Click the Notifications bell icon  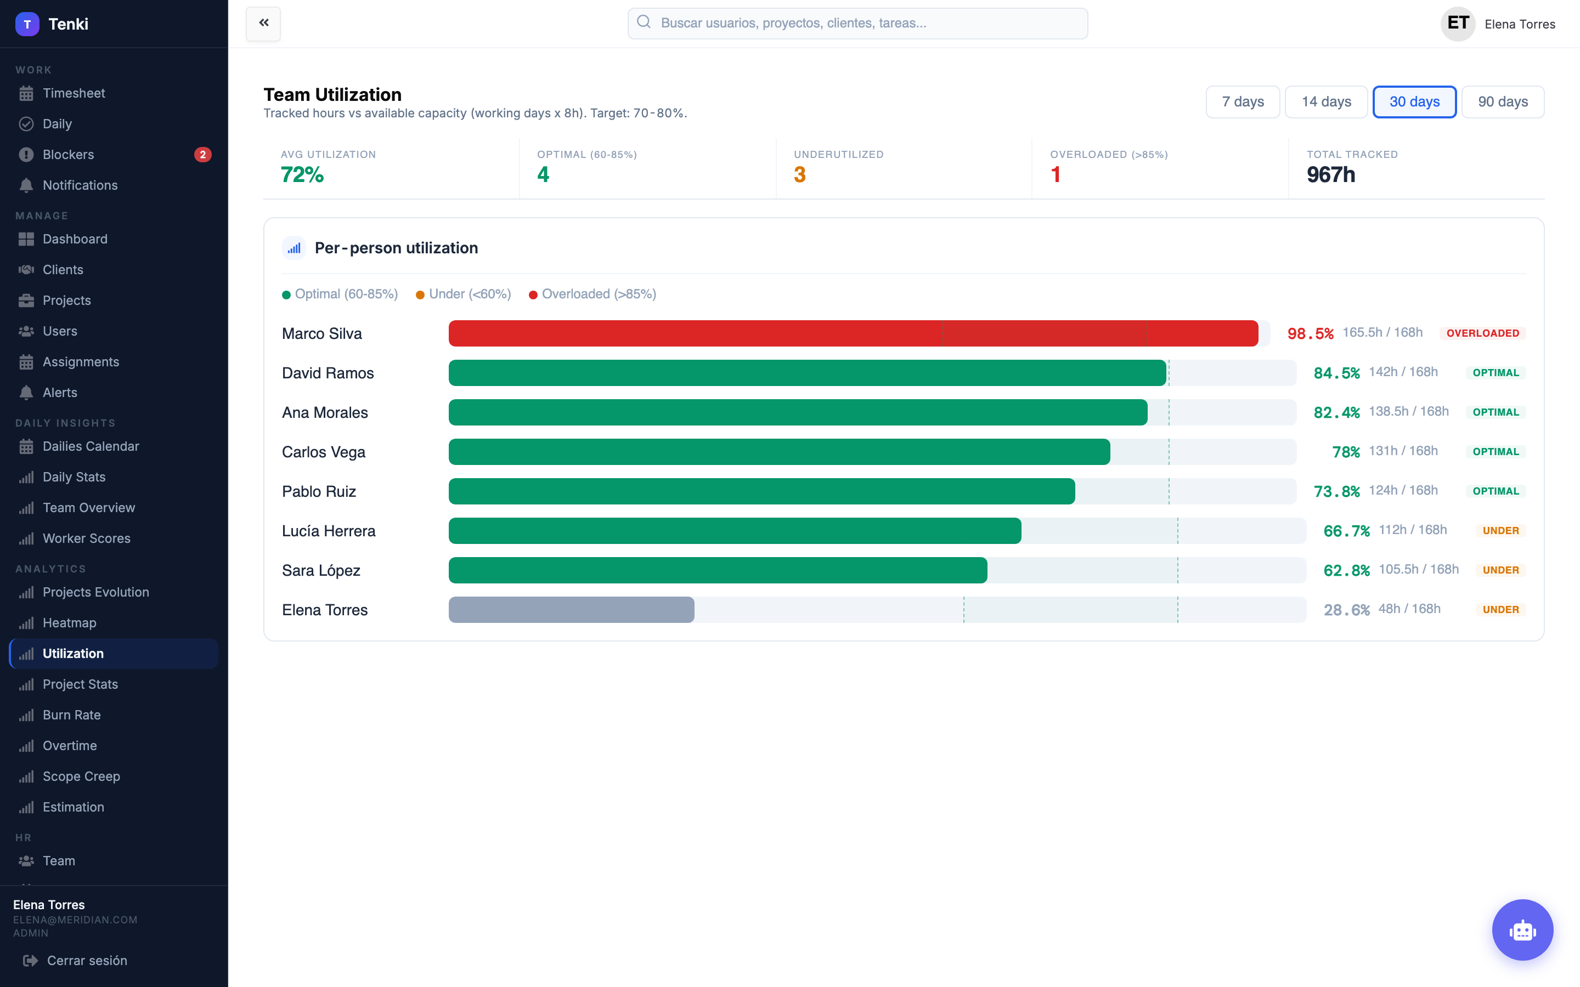(26, 185)
